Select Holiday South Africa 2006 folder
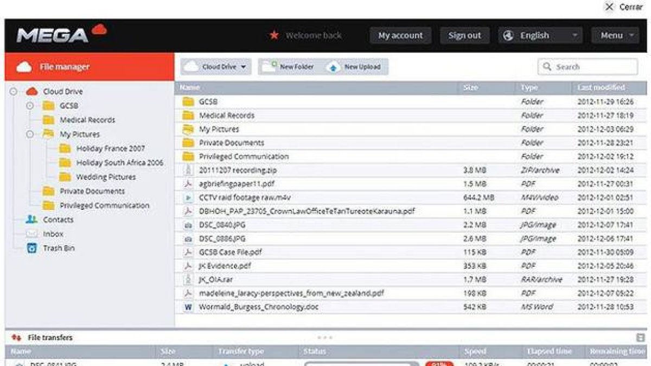The image size is (651, 366). (120, 163)
